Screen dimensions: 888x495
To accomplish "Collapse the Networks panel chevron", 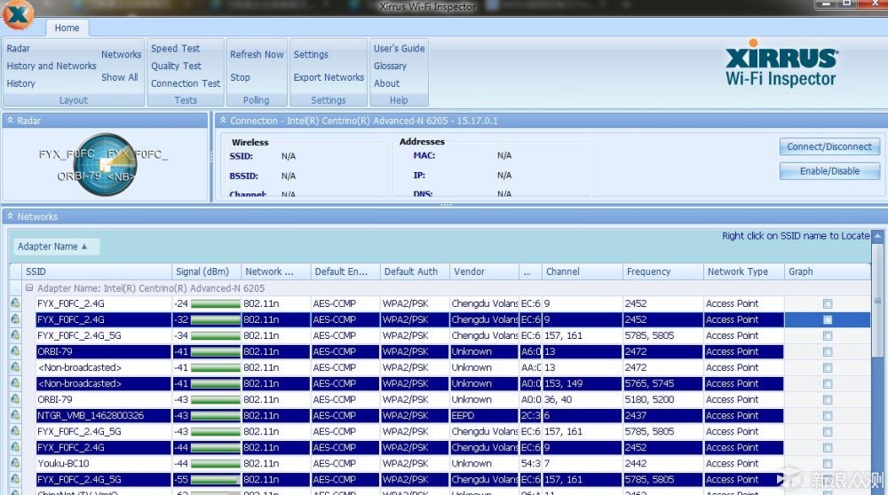I will tap(10, 216).
